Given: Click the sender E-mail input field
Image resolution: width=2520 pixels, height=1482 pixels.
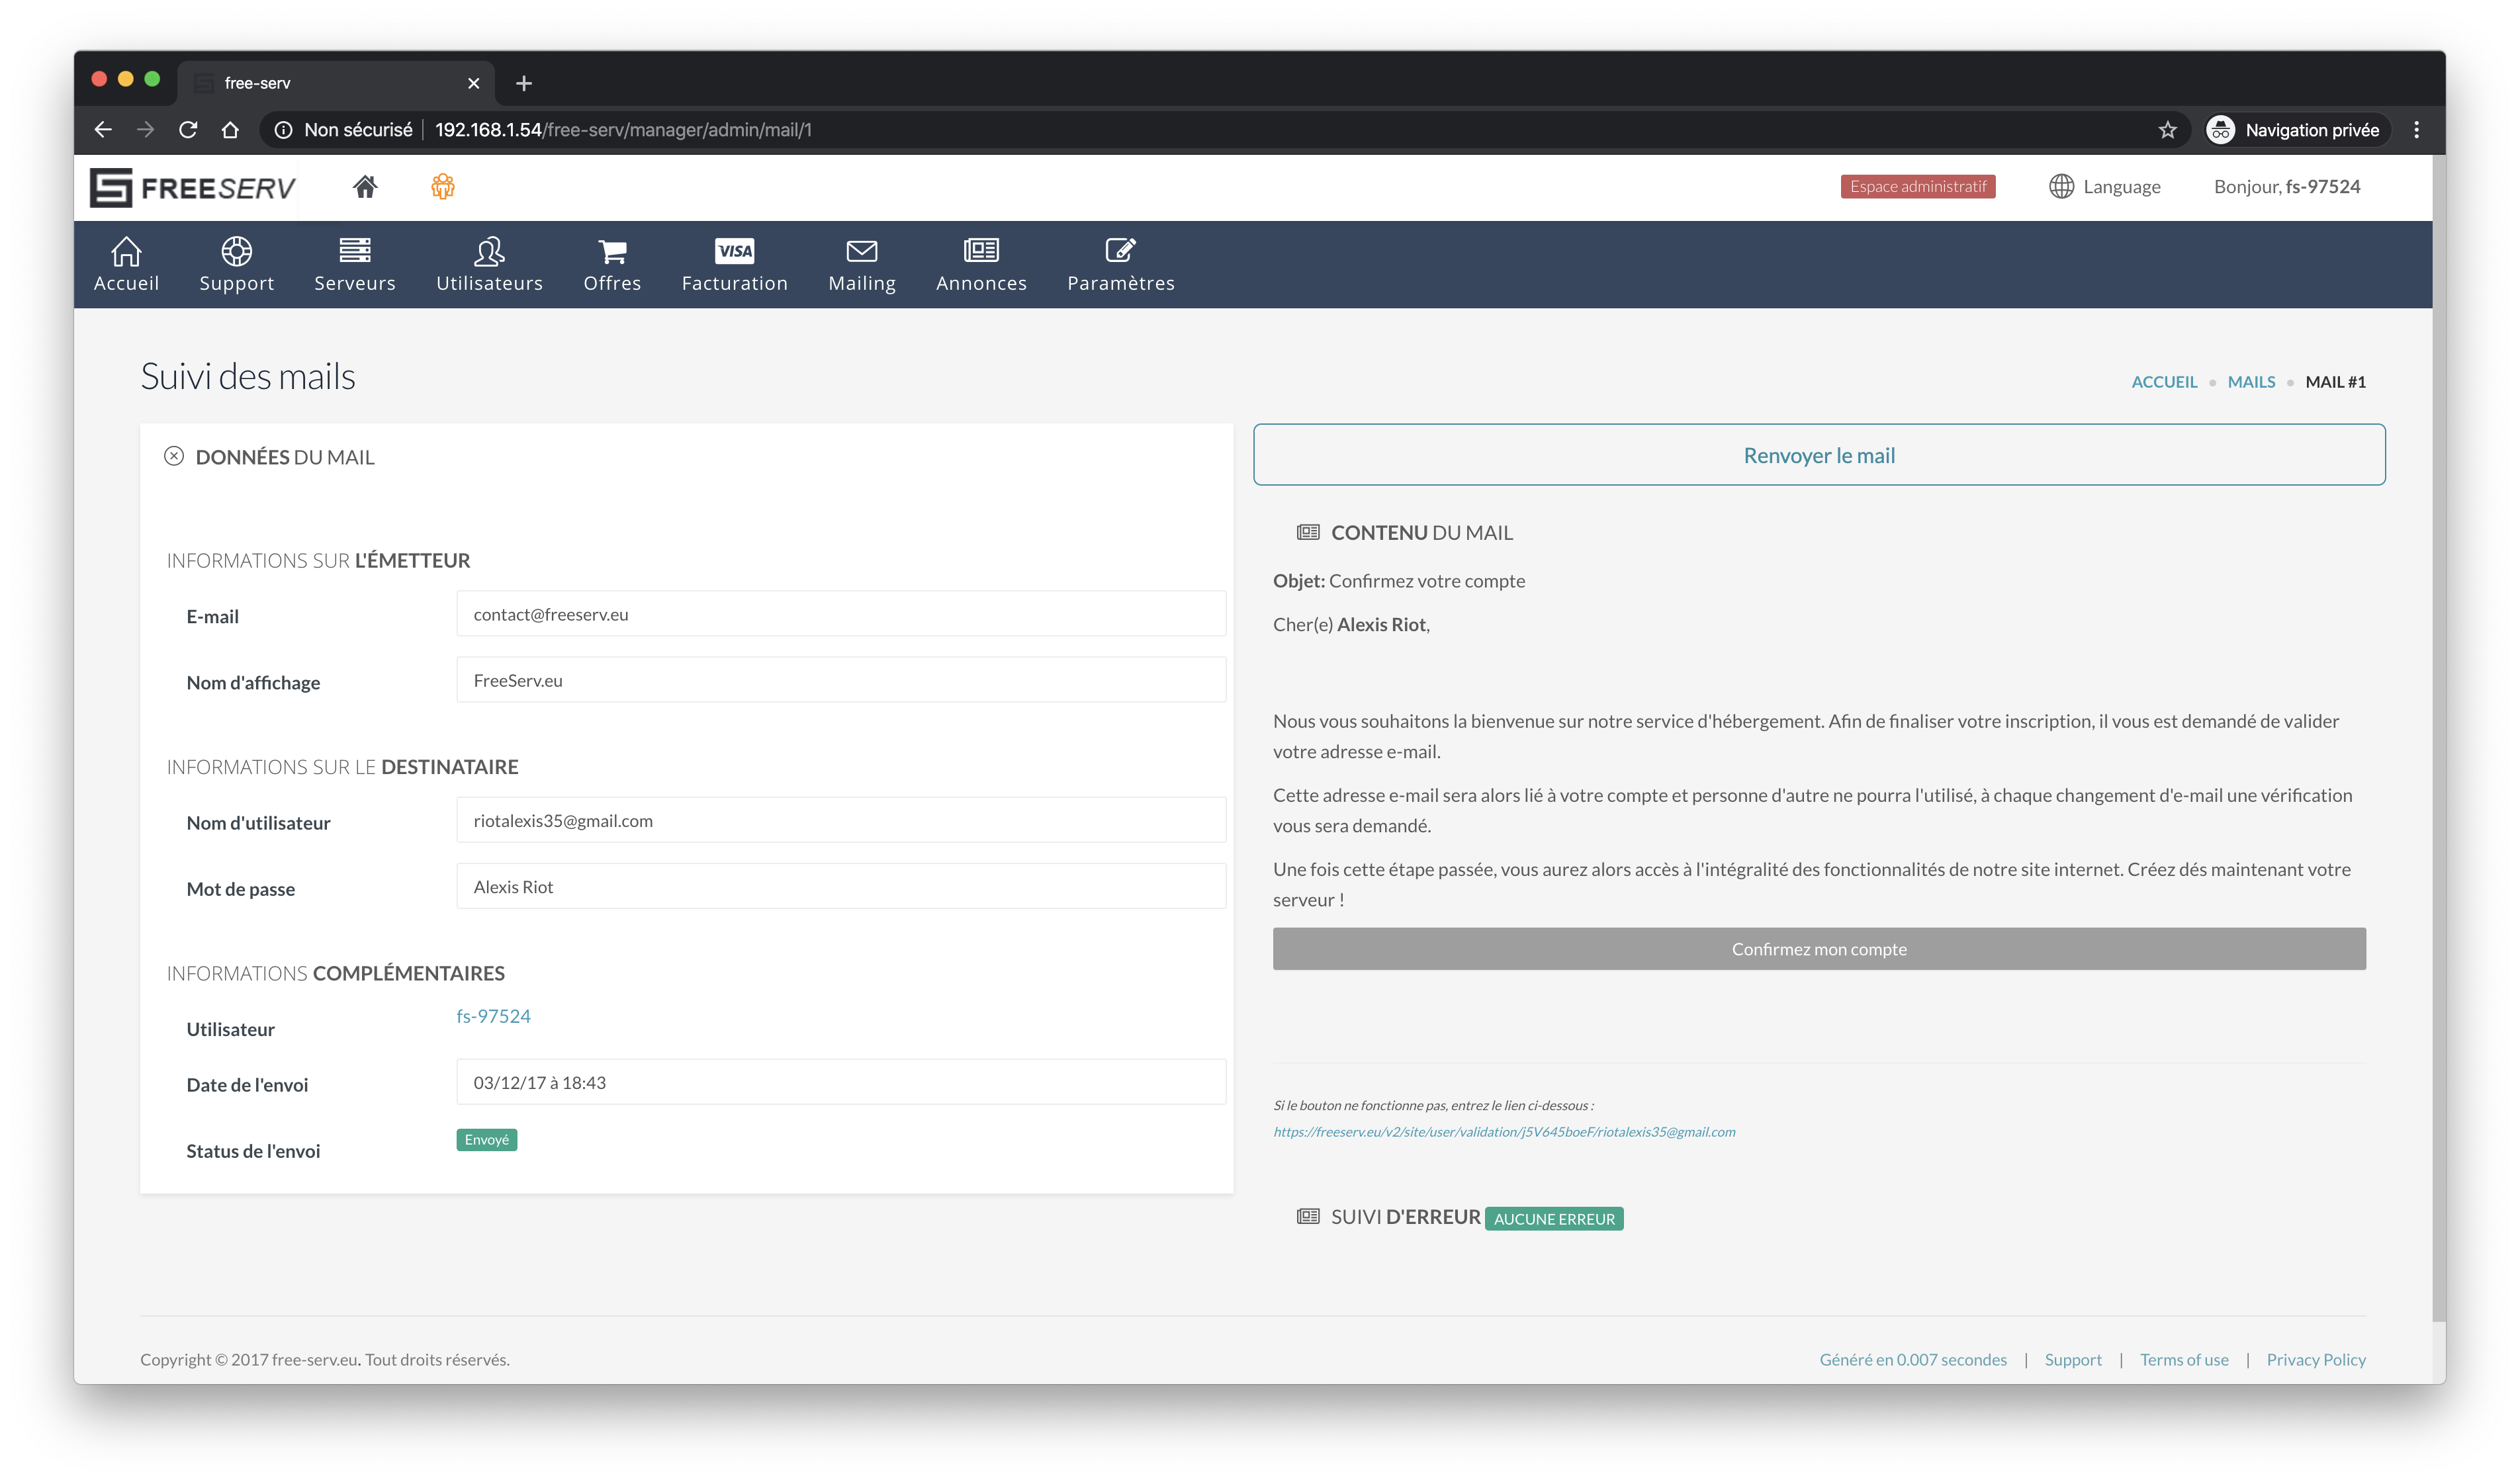Looking at the screenshot, I should tap(840, 614).
